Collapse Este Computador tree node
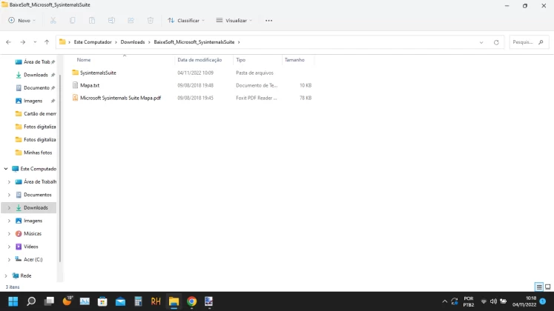554x311 pixels. [x=6, y=169]
